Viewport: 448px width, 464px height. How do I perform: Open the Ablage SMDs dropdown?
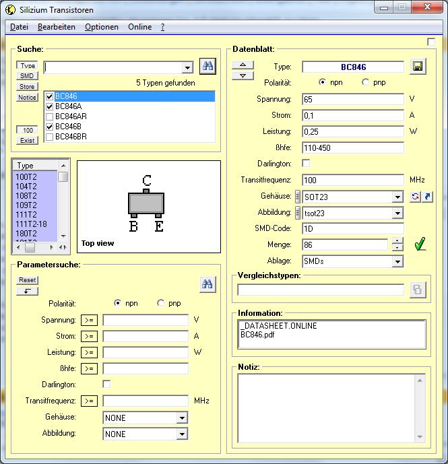tap(397, 261)
